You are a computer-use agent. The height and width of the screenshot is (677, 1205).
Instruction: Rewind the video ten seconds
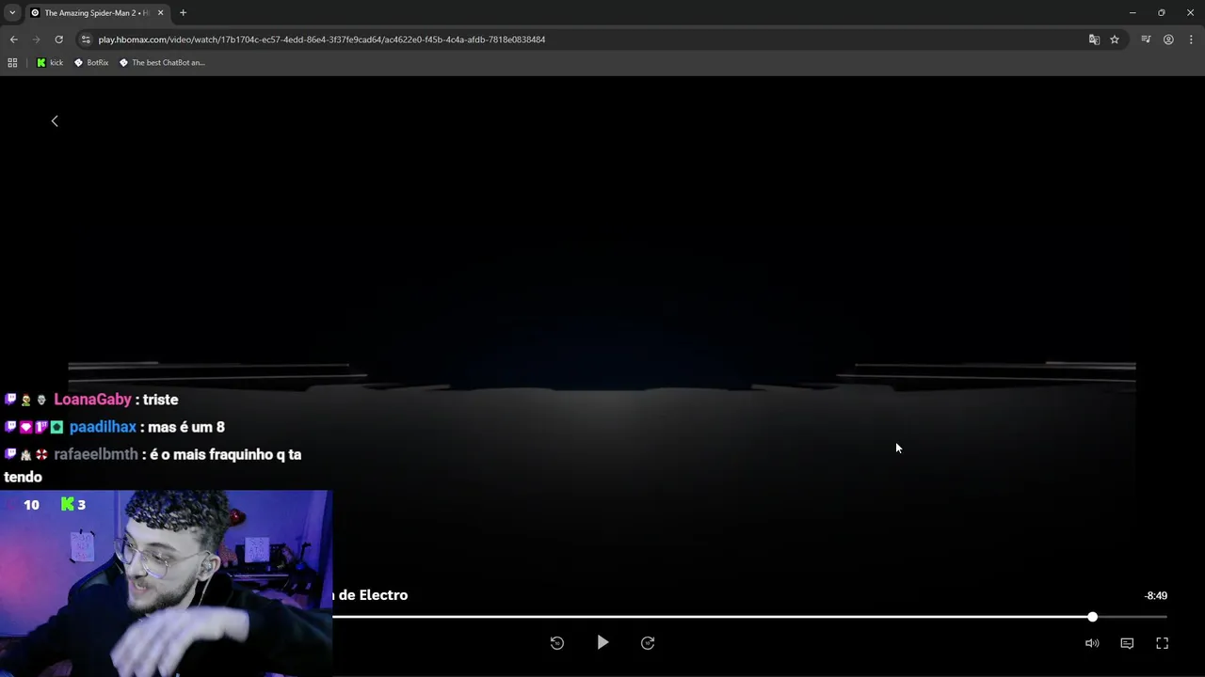coord(557,643)
